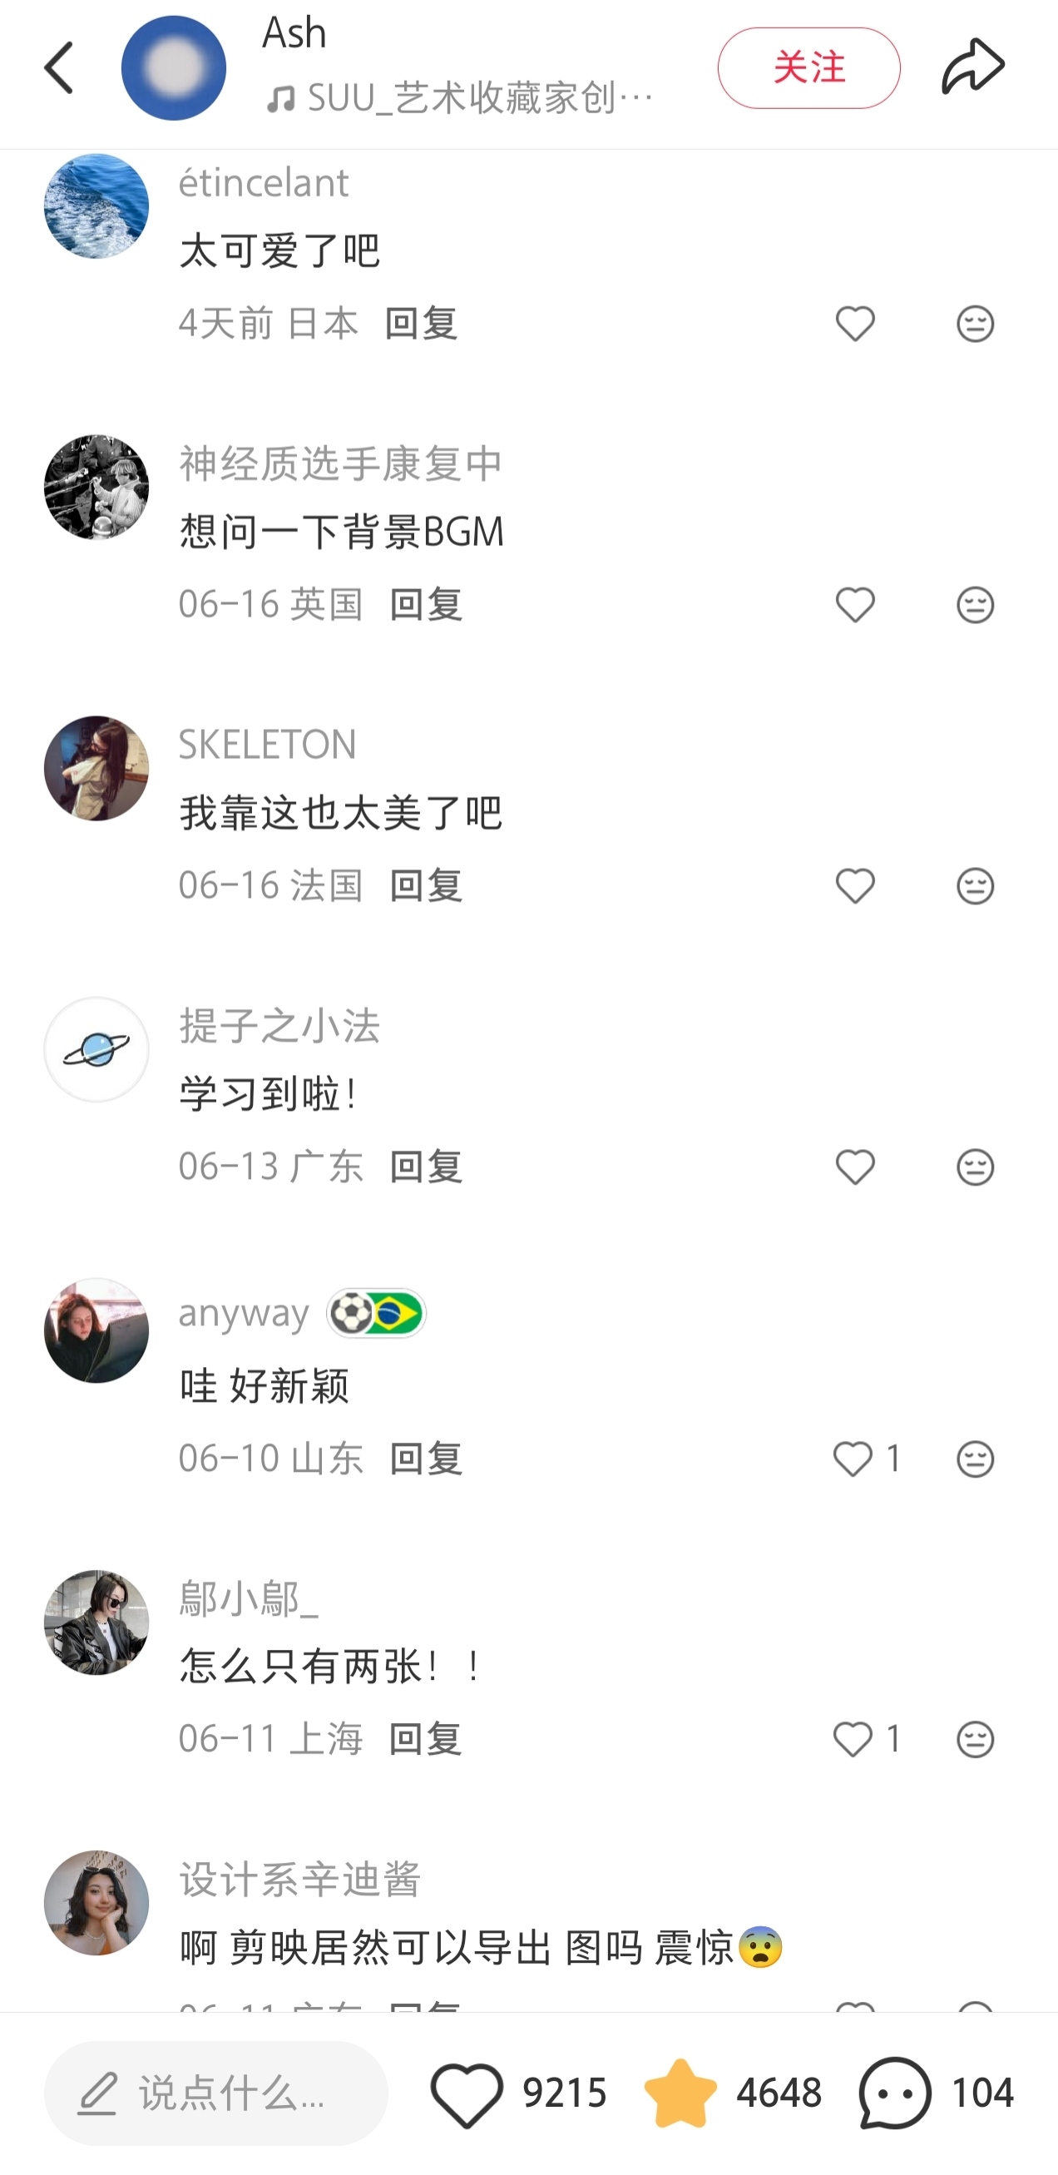Follow Ash with the 关注 button
The image size is (1058, 2175).
(808, 67)
